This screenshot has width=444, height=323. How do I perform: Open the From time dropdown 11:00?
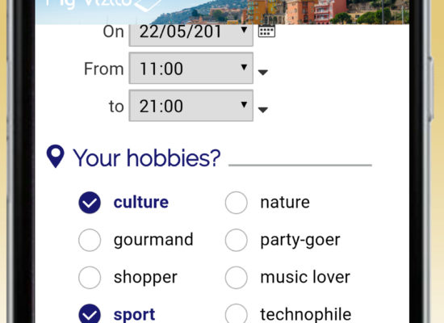coord(191,68)
